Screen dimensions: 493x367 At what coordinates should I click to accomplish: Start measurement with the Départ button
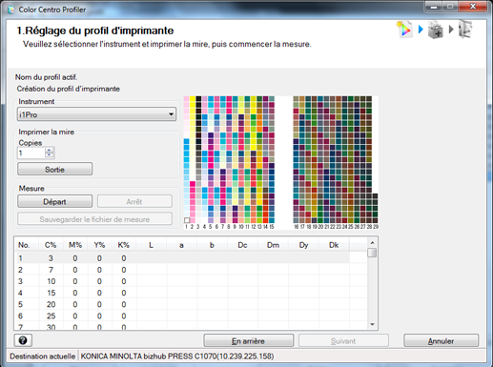coord(54,201)
